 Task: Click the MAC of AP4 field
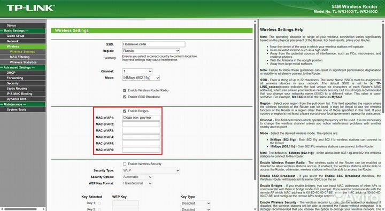[x=141, y=137]
